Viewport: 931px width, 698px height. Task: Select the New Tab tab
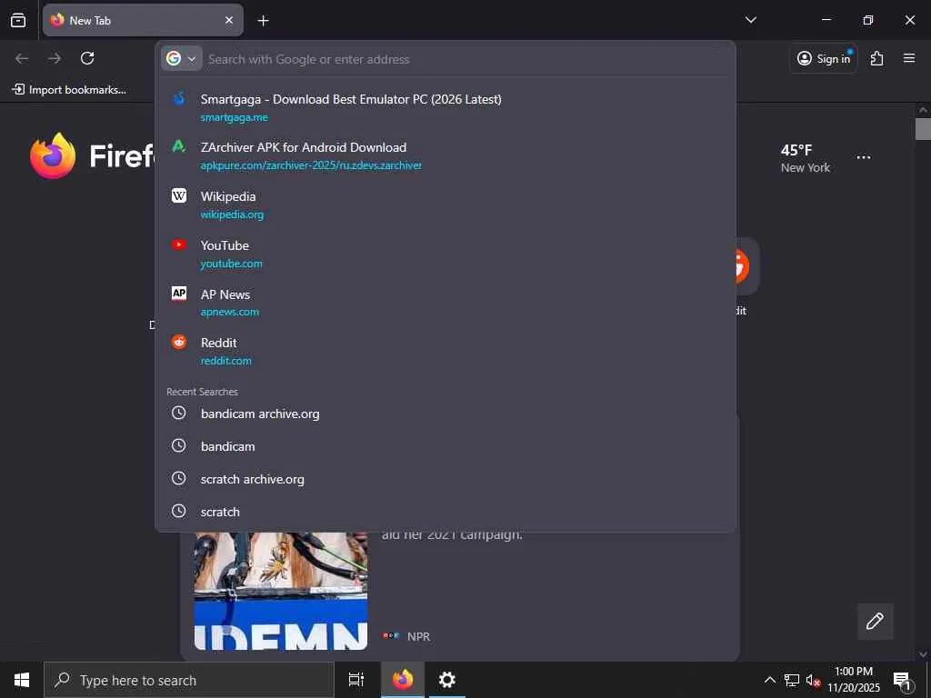143,20
